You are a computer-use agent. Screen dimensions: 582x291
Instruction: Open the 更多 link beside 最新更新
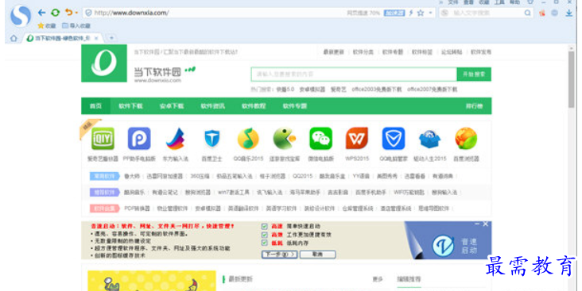coord(378,279)
